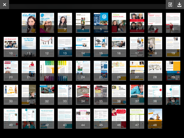Viewport: 184px width, 138px height.
Task: Open page 15 thumbnail
Action: tap(101, 47)
